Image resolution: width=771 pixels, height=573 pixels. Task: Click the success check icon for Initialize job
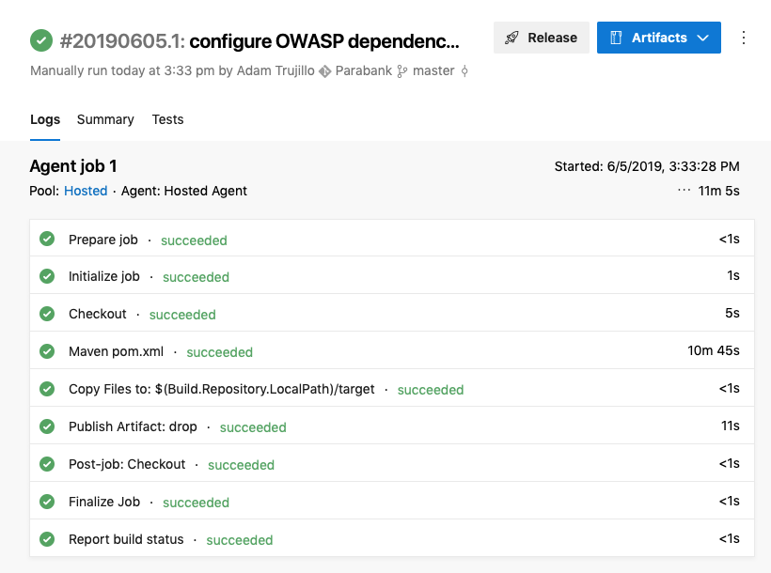click(x=47, y=276)
